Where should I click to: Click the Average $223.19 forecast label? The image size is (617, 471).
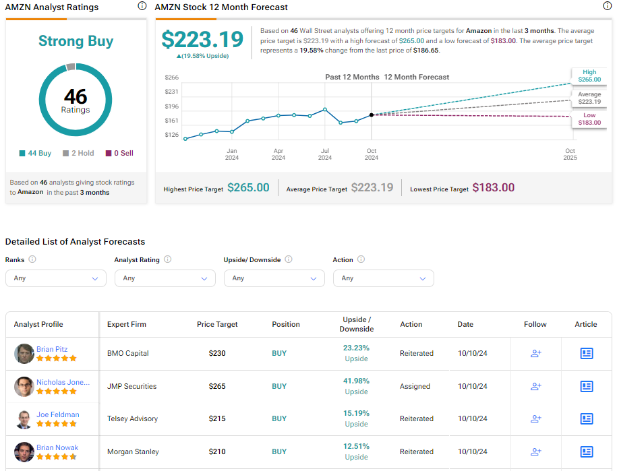point(589,98)
